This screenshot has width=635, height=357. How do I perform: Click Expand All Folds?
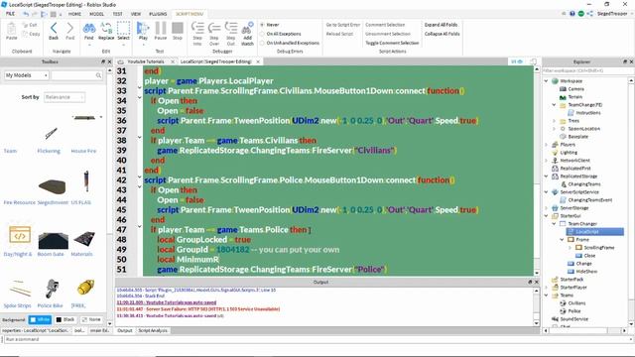point(441,25)
